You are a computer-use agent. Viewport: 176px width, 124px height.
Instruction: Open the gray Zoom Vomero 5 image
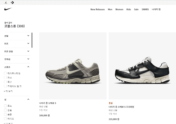point(73,66)
